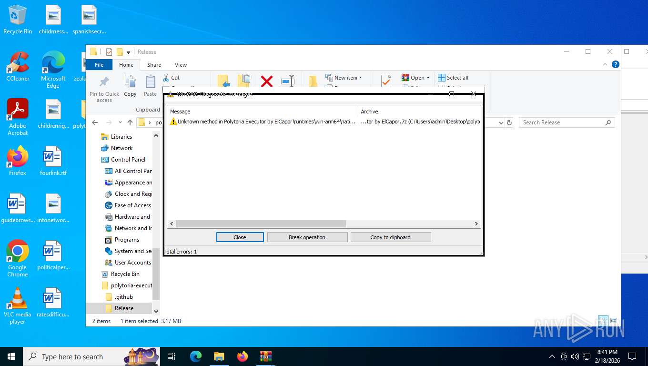
Task: Select Programs in navigation tree
Action: 127,240
